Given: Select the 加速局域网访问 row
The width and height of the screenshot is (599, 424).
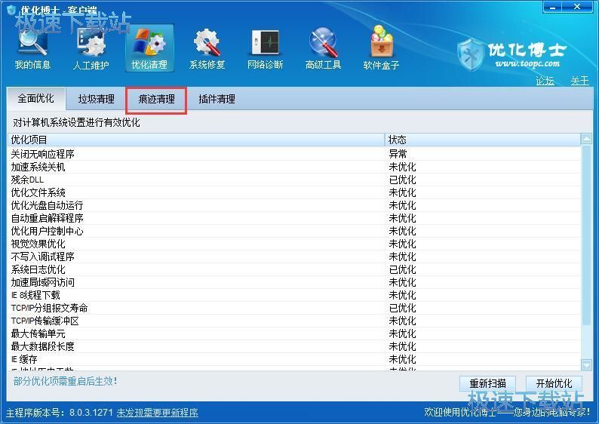Looking at the screenshot, I should click(x=293, y=282).
